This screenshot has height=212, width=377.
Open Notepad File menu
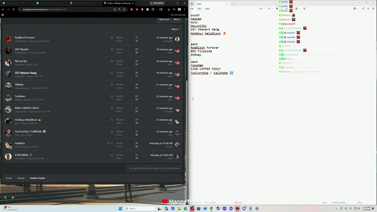click(192, 9)
